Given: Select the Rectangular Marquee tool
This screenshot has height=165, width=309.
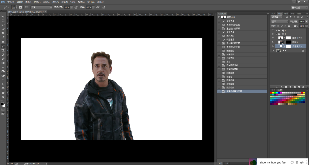Looking at the screenshot, I should [x=3, y=21].
